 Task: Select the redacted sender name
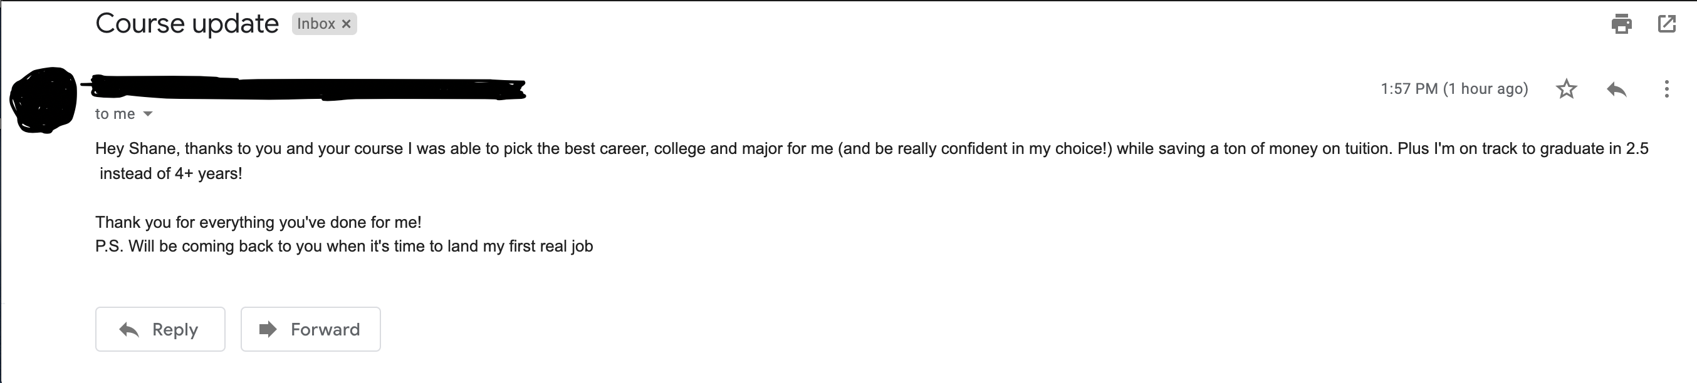306,88
